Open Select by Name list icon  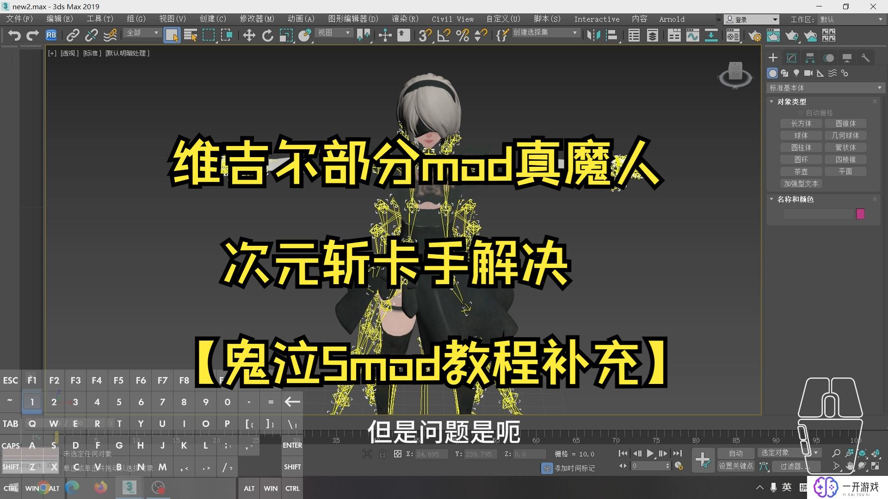point(190,35)
